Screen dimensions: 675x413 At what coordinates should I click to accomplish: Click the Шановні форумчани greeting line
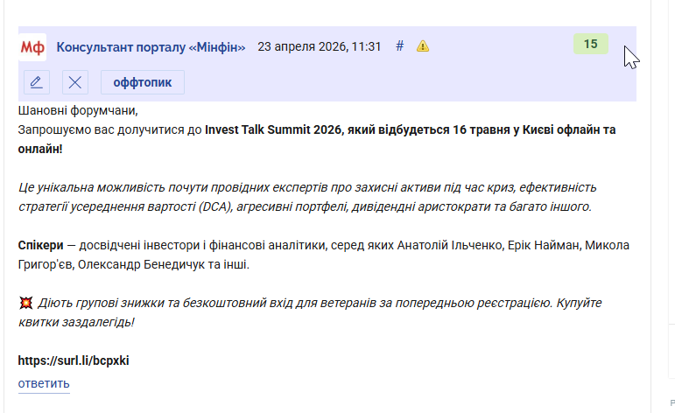[x=78, y=111]
